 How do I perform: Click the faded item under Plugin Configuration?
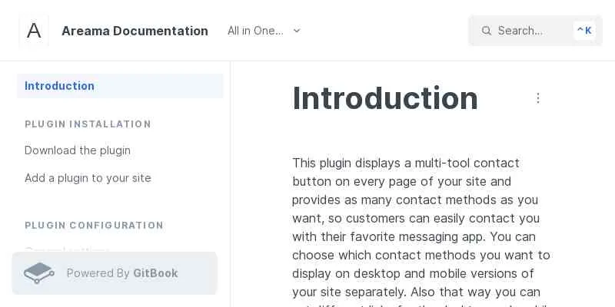click(x=67, y=250)
